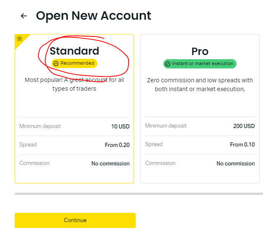The image size is (263, 233).
Task: Select the Standard account heading
Action: coord(74,51)
